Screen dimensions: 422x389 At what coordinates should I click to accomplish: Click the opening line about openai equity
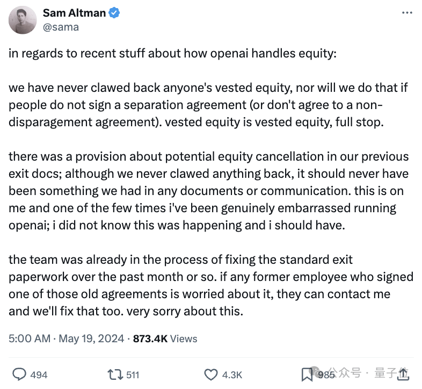click(172, 54)
